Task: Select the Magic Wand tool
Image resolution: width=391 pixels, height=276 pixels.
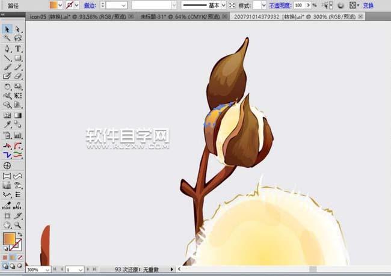Action: point(7,38)
